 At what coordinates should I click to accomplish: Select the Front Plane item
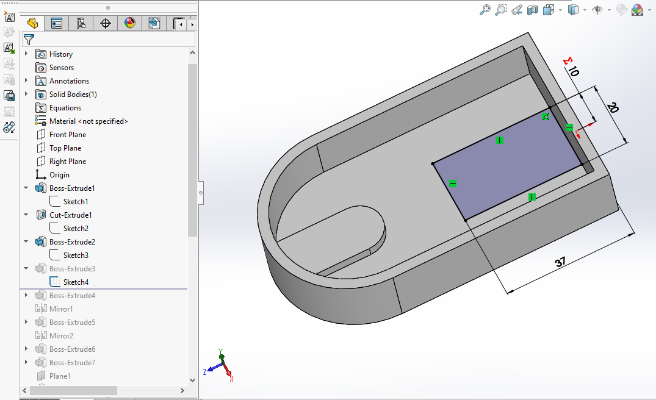click(x=68, y=135)
